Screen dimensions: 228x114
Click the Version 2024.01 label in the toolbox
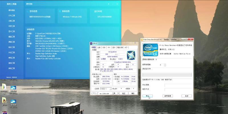[11, 77]
